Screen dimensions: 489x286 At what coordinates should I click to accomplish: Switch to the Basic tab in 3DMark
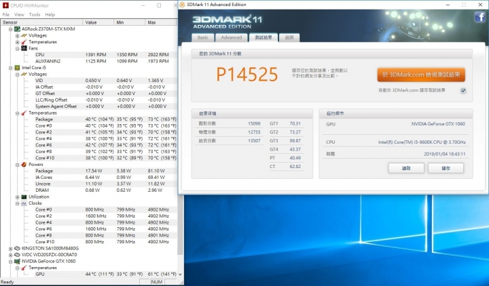point(202,37)
